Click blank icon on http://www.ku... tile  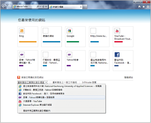coord(93,31)
